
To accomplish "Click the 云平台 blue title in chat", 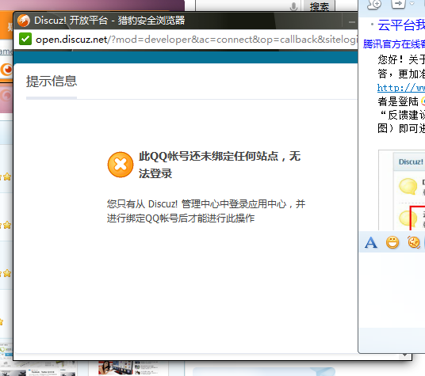I will 401,25.
